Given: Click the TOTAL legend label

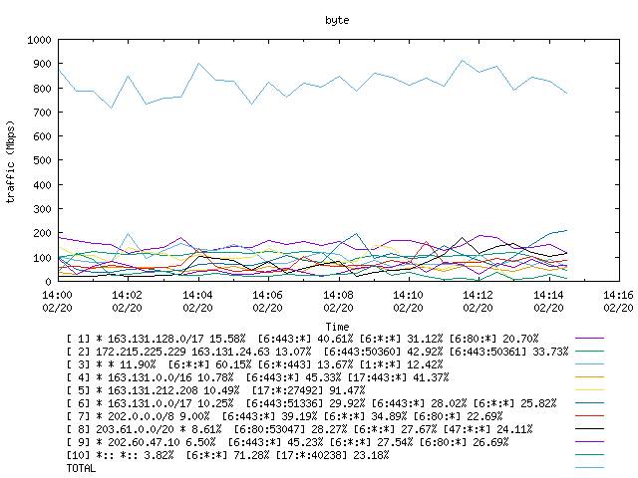Looking at the screenshot, I should pos(82,469).
